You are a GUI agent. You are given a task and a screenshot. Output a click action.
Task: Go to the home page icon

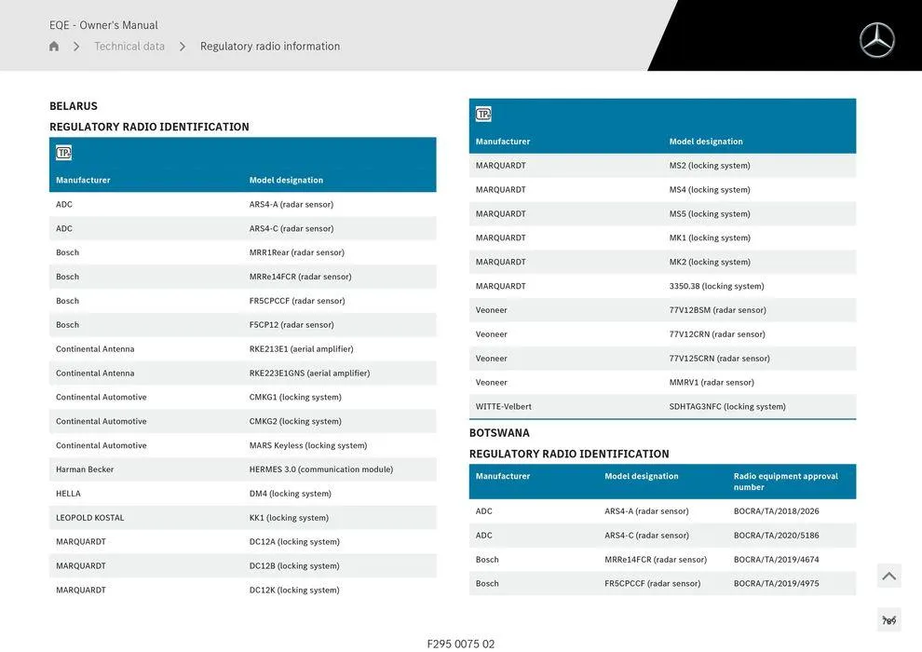coord(54,47)
